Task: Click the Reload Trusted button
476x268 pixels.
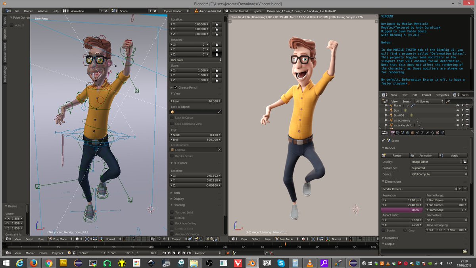Action: pos(236,11)
